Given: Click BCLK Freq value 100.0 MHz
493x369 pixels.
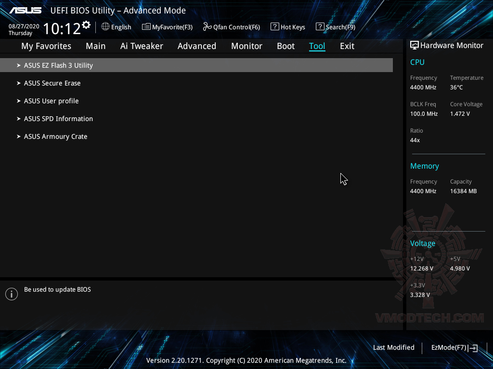Looking at the screenshot, I should [424, 113].
